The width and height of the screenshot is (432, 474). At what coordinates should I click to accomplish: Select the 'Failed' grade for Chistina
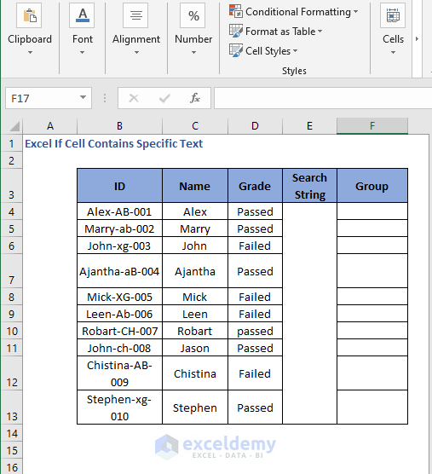(x=255, y=373)
